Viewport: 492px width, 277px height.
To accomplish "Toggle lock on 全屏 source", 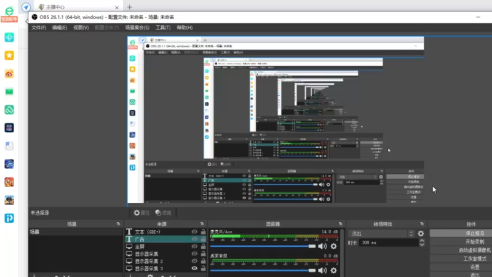I will [x=204, y=247].
